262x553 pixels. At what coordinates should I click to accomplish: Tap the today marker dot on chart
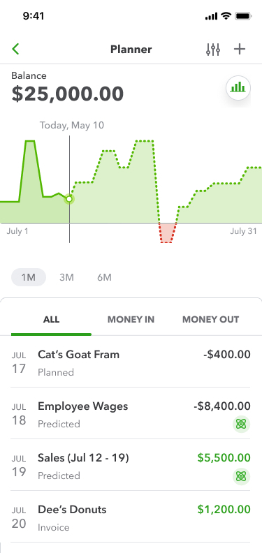point(69,199)
